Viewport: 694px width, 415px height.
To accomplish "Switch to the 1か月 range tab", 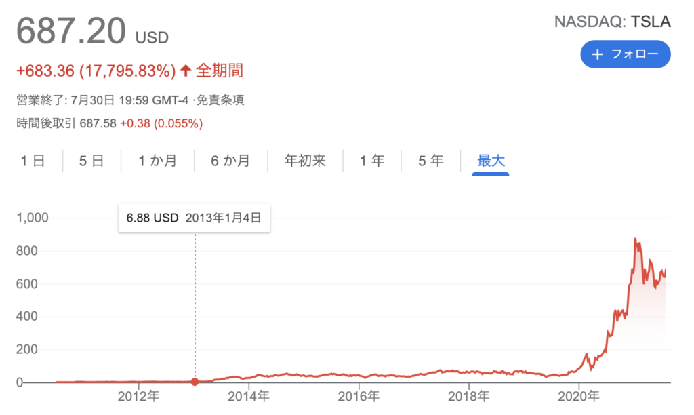I will pos(157,160).
